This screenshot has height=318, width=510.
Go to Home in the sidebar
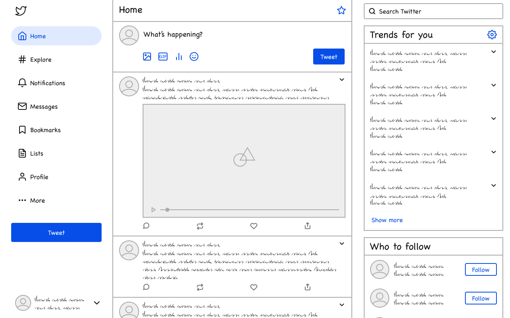tap(56, 36)
